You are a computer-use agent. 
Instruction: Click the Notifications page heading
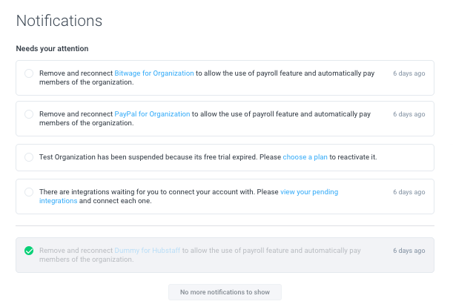point(59,21)
